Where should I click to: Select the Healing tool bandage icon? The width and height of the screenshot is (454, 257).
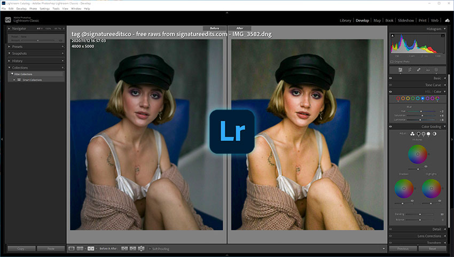point(419,70)
